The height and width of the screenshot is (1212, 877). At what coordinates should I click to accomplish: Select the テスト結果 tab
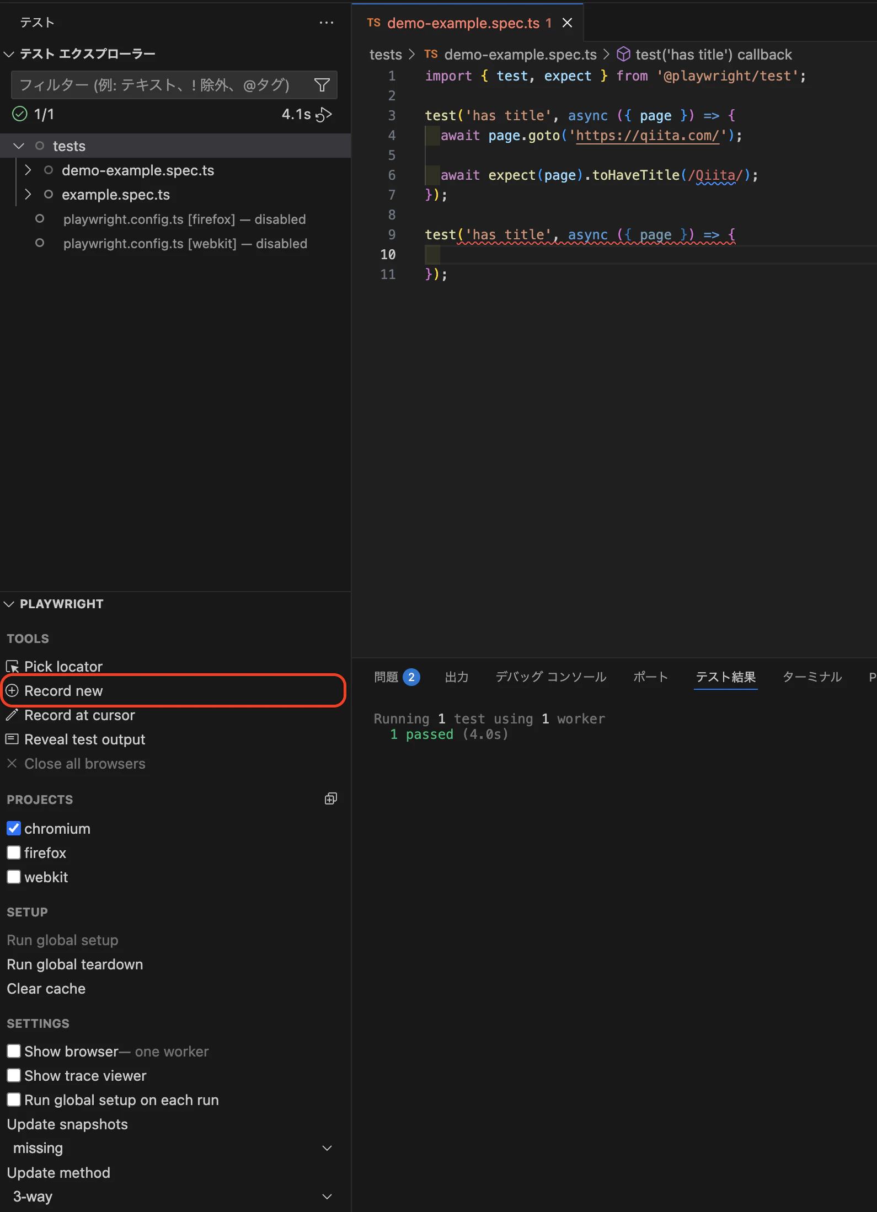coord(725,677)
